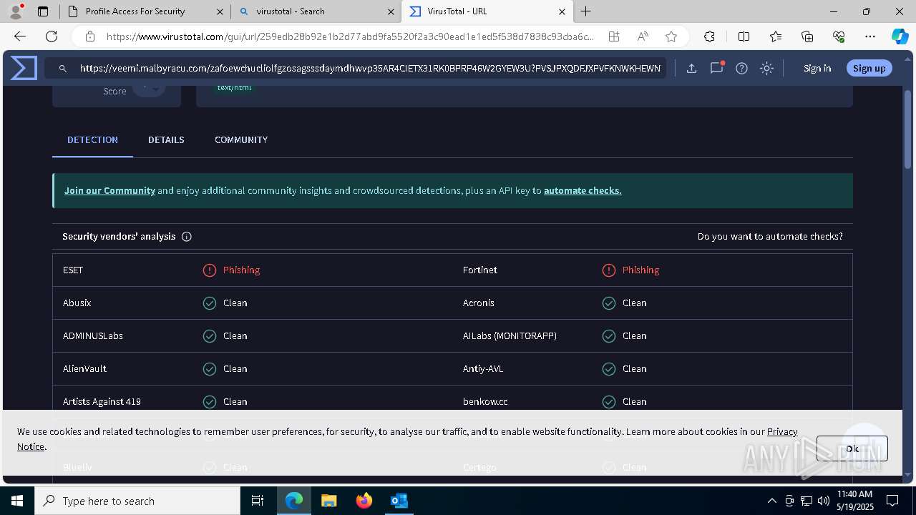Click the browser address bar URL
Image resolution: width=916 pixels, height=515 pixels.
click(x=350, y=36)
